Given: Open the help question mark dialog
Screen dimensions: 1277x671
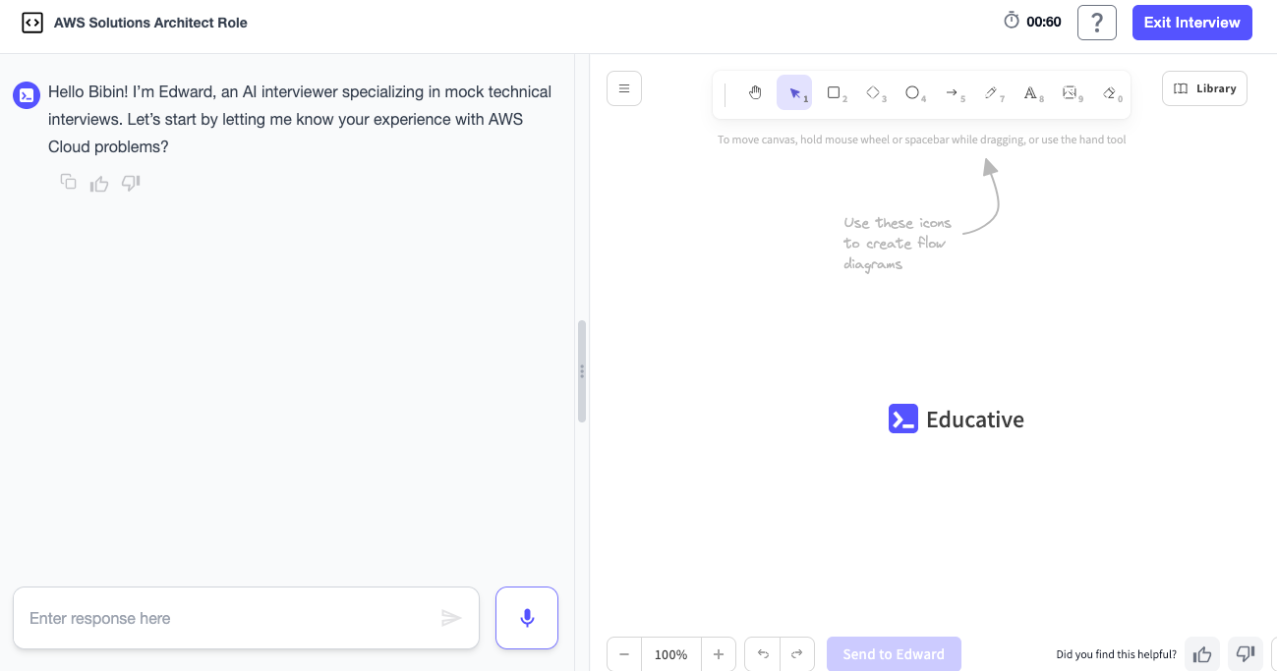Looking at the screenshot, I should (x=1096, y=22).
